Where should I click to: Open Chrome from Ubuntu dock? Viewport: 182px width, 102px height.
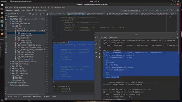point(2,17)
